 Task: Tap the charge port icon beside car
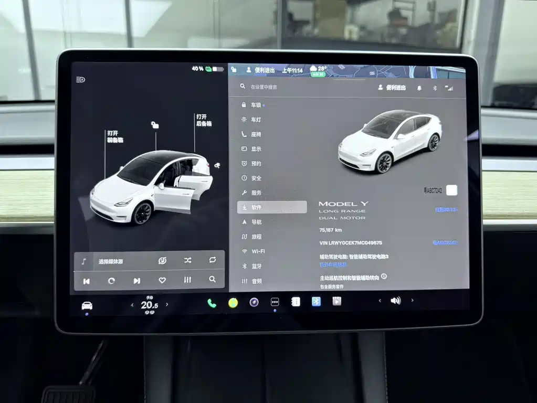click(x=217, y=166)
